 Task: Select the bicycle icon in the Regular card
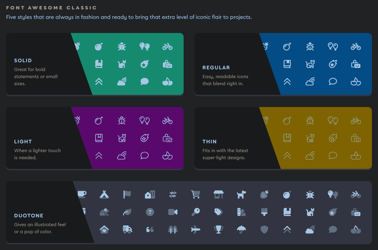tap(355, 46)
